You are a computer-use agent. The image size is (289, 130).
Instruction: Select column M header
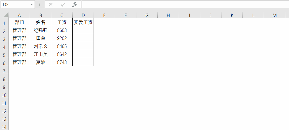click(x=275, y=15)
